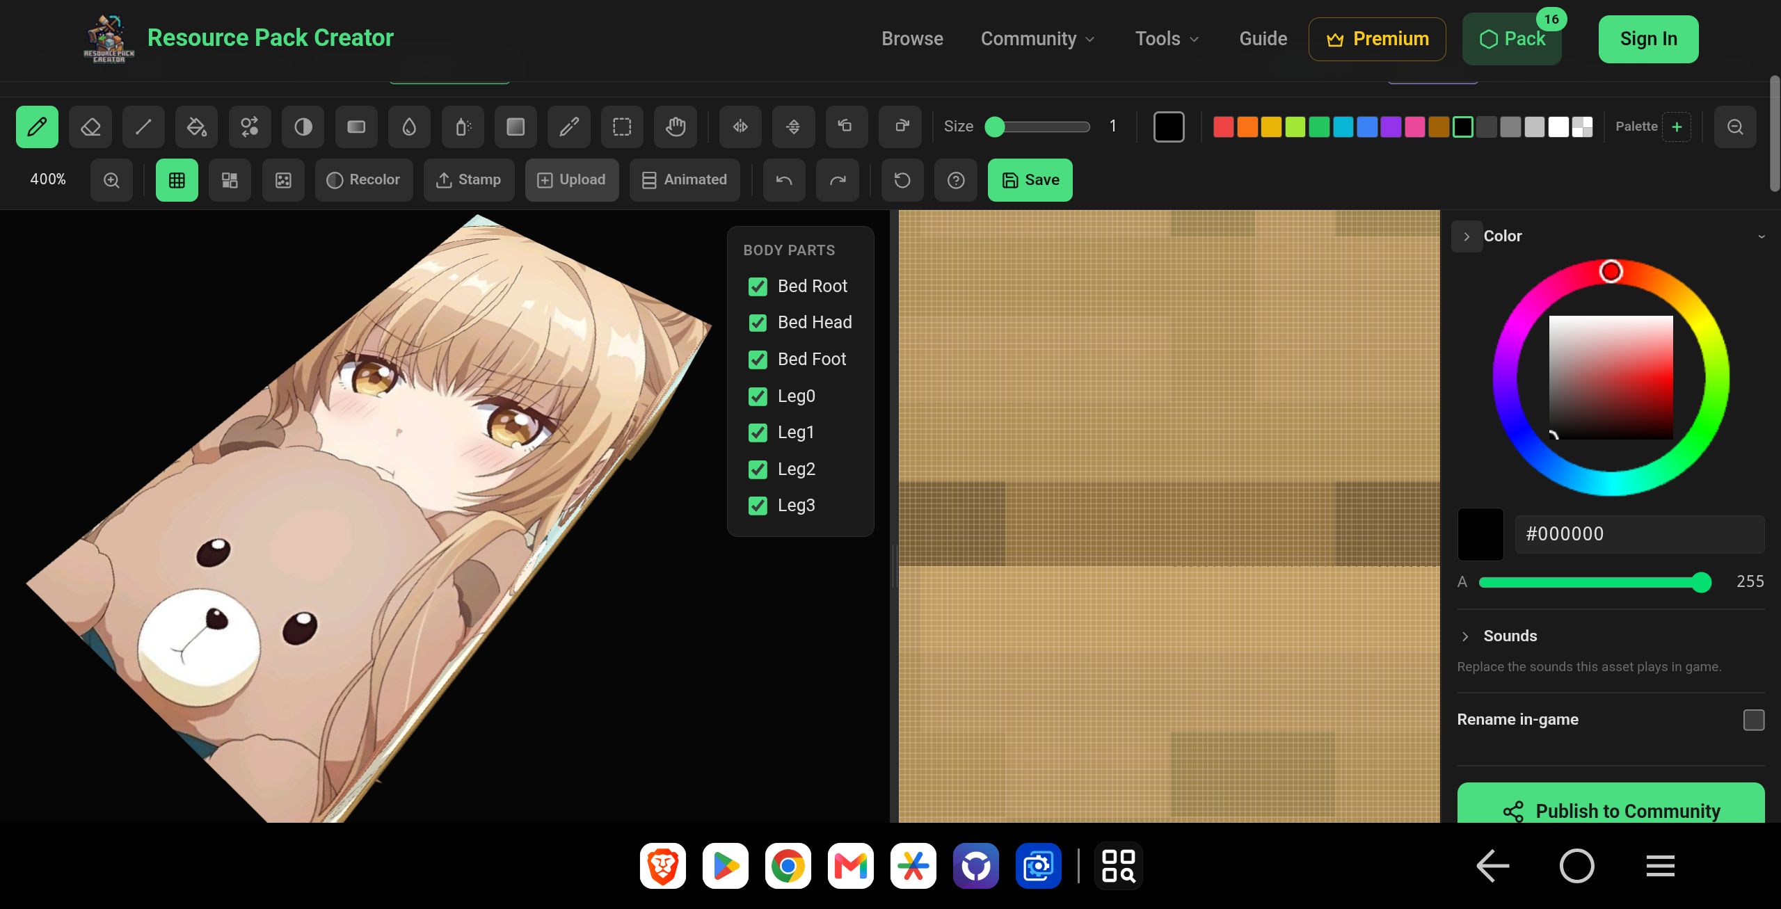Screen dimensions: 1781x909
Task: Select the dashed Rectangle Selection tool
Action: pos(622,127)
